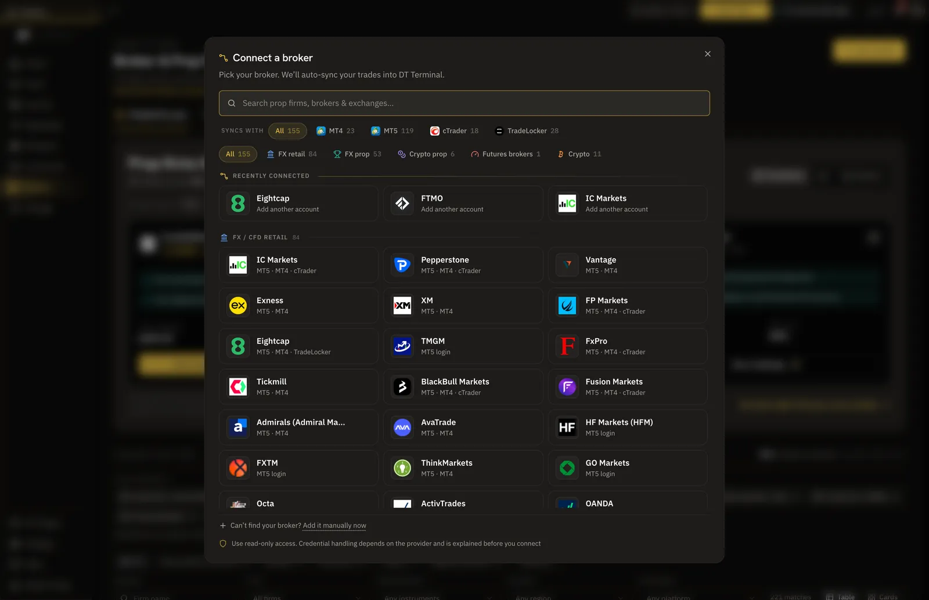Image resolution: width=929 pixels, height=600 pixels.
Task: Choose Pepperstone broker card
Action: point(463,265)
